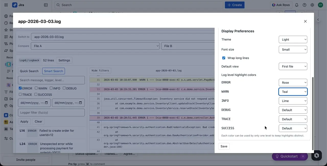Click the Apply filter button
The width and height of the screenshot is (327, 166).
(x=24, y=121)
